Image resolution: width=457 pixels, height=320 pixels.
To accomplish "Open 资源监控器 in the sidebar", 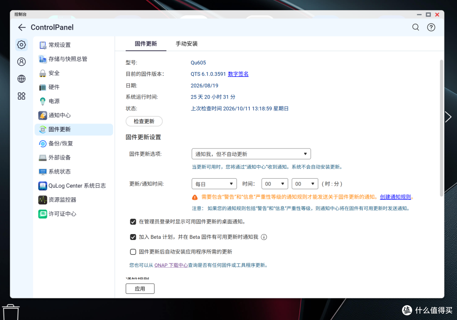I will [74, 200].
